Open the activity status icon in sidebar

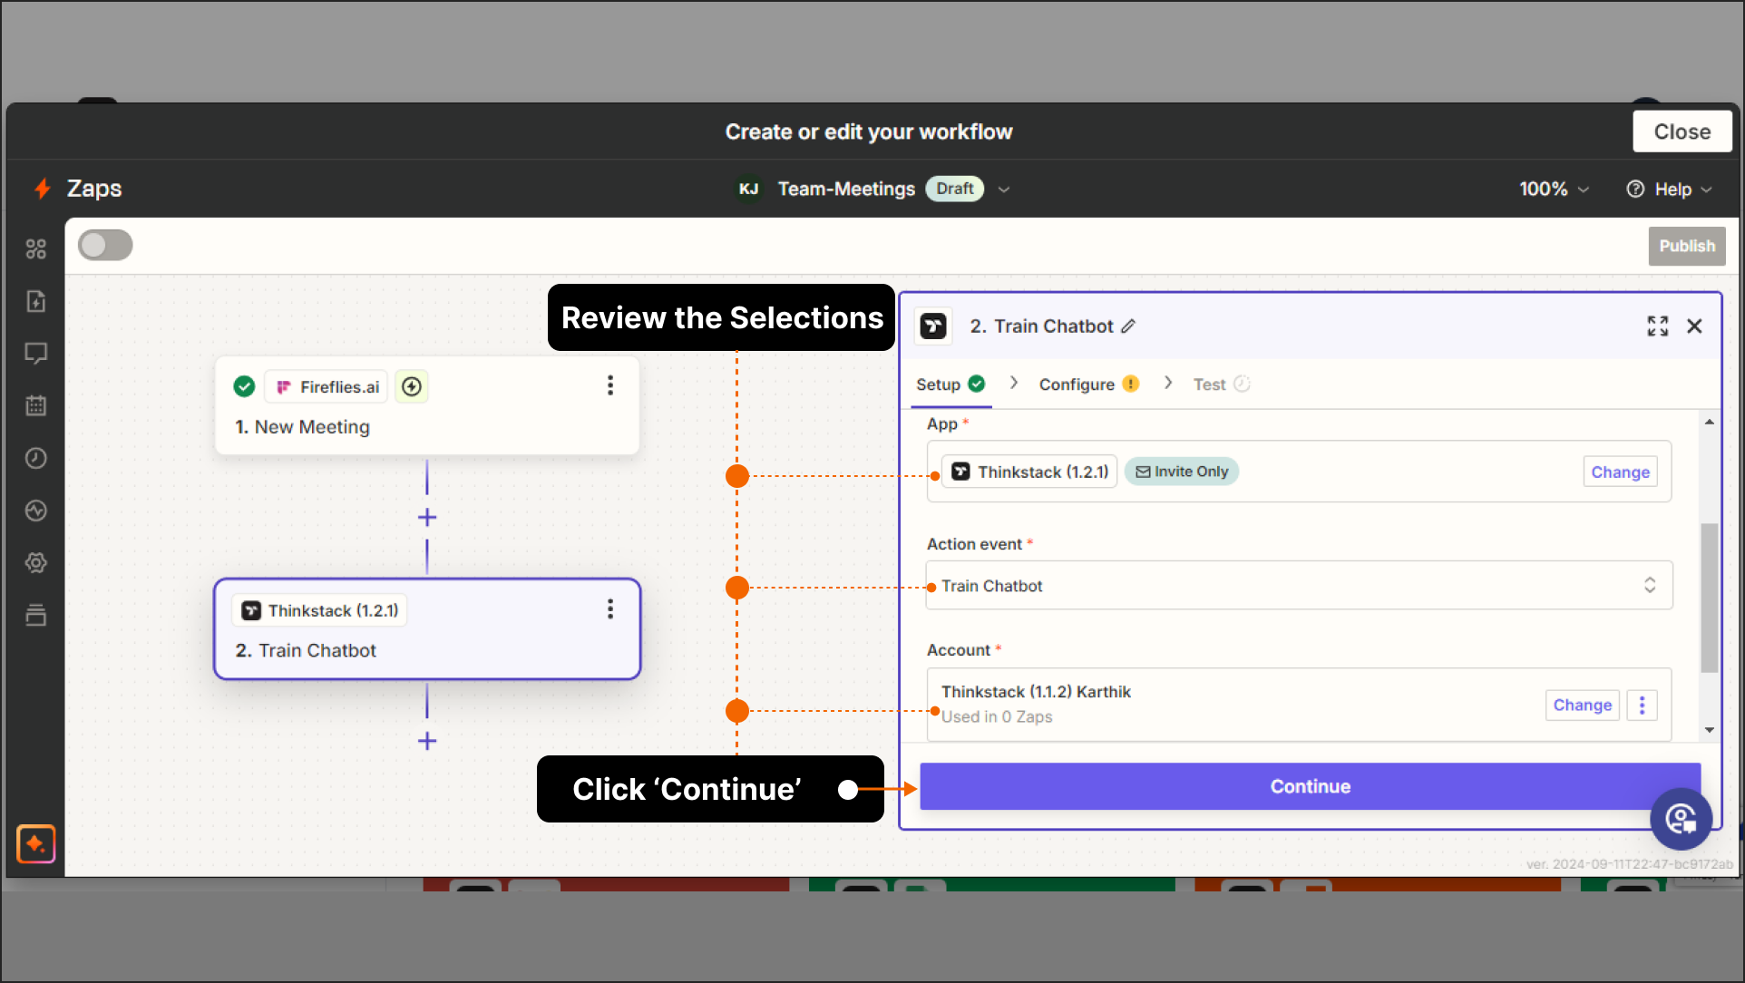click(36, 511)
